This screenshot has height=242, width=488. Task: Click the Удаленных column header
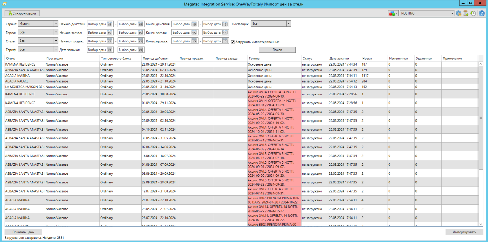coord(428,58)
